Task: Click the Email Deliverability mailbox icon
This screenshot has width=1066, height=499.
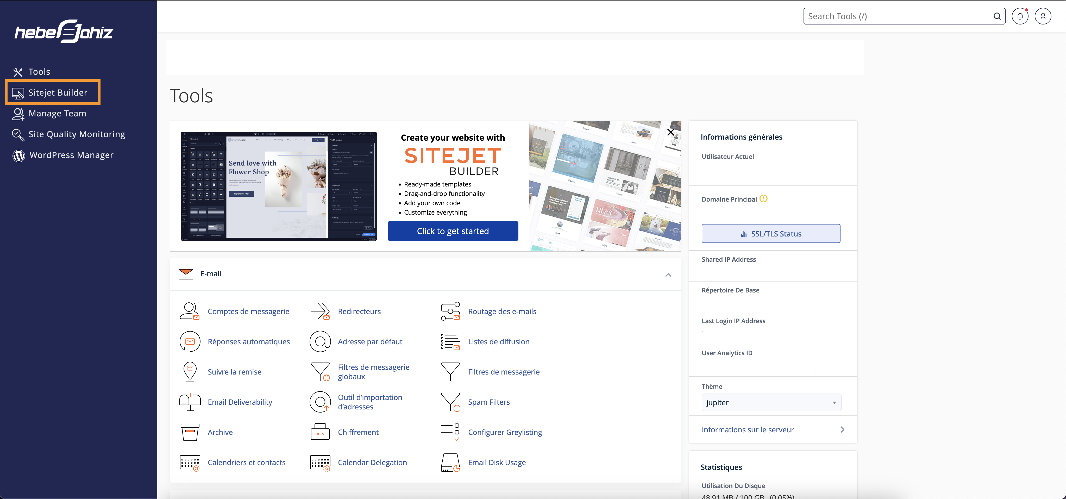Action: pos(190,402)
